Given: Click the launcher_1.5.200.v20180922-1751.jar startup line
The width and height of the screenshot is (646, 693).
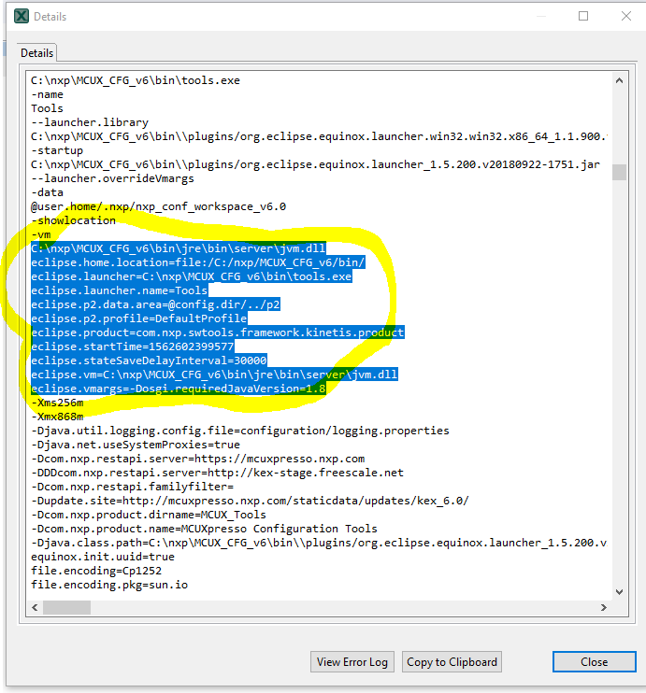Looking at the screenshot, I should [x=315, y=164].
